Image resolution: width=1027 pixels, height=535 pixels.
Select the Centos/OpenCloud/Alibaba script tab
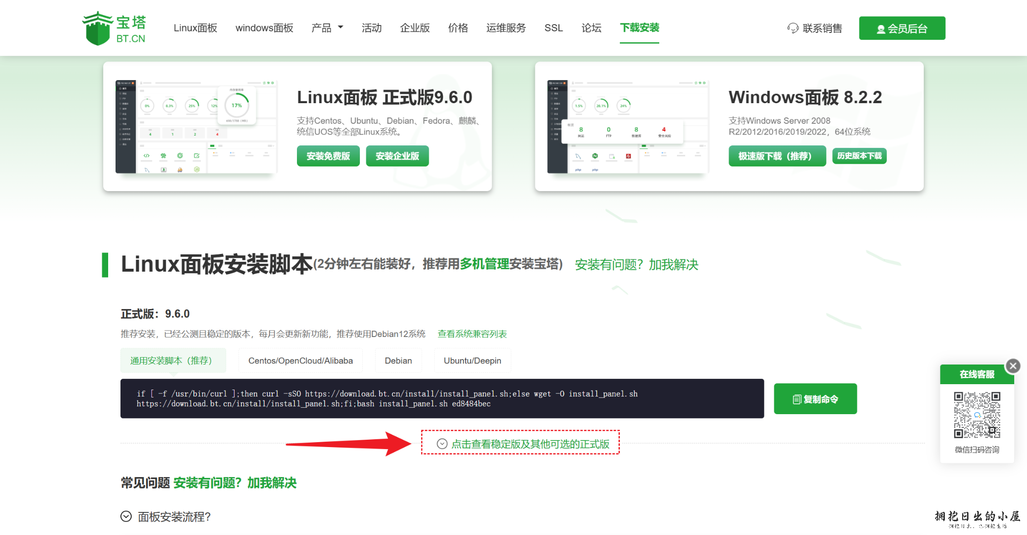coord(300,361)
